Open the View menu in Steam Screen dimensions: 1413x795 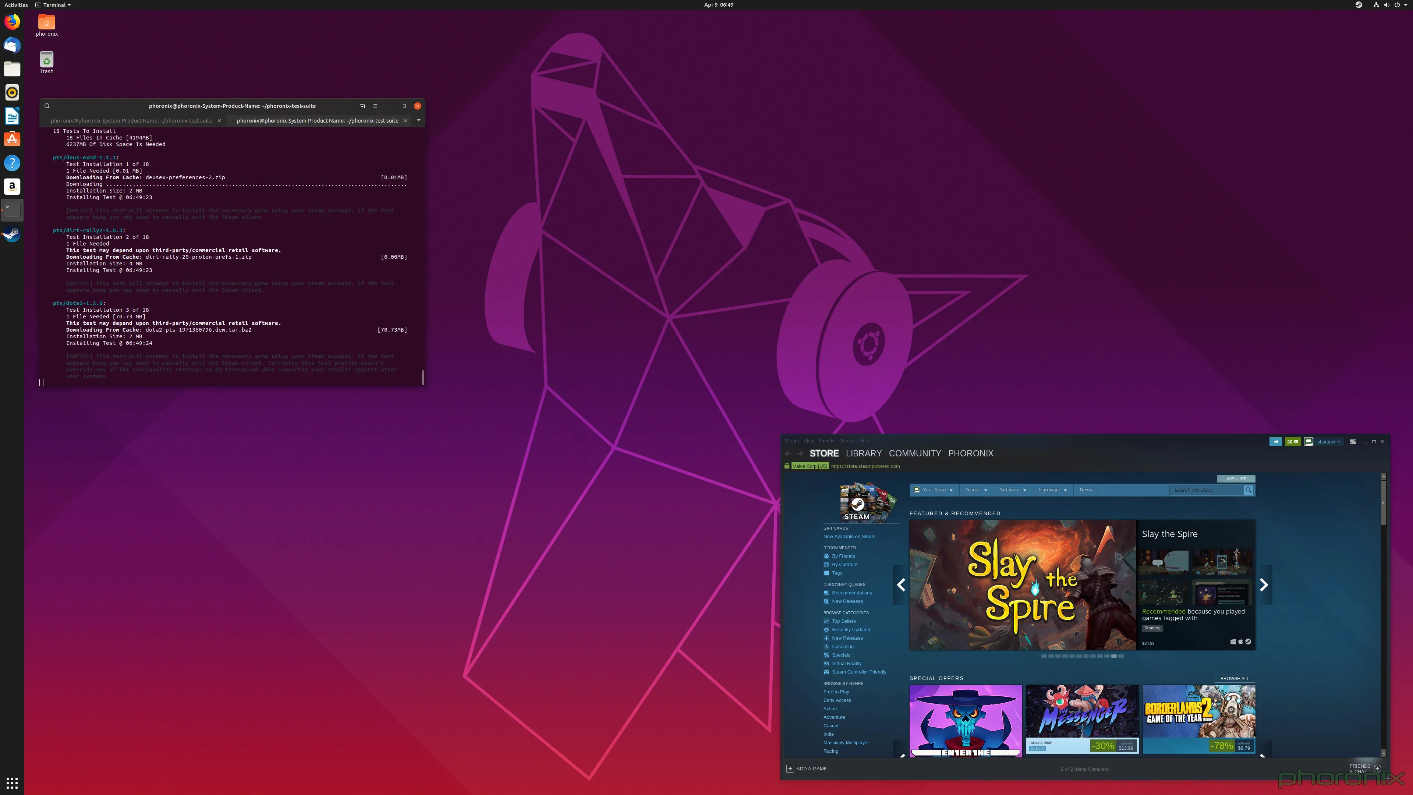point(808,441)
